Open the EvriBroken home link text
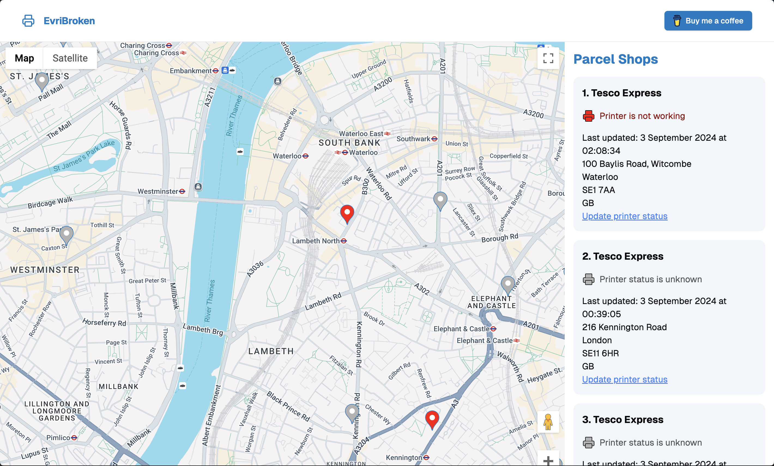This screenshot has height=466, width=774. click(69, 21)
